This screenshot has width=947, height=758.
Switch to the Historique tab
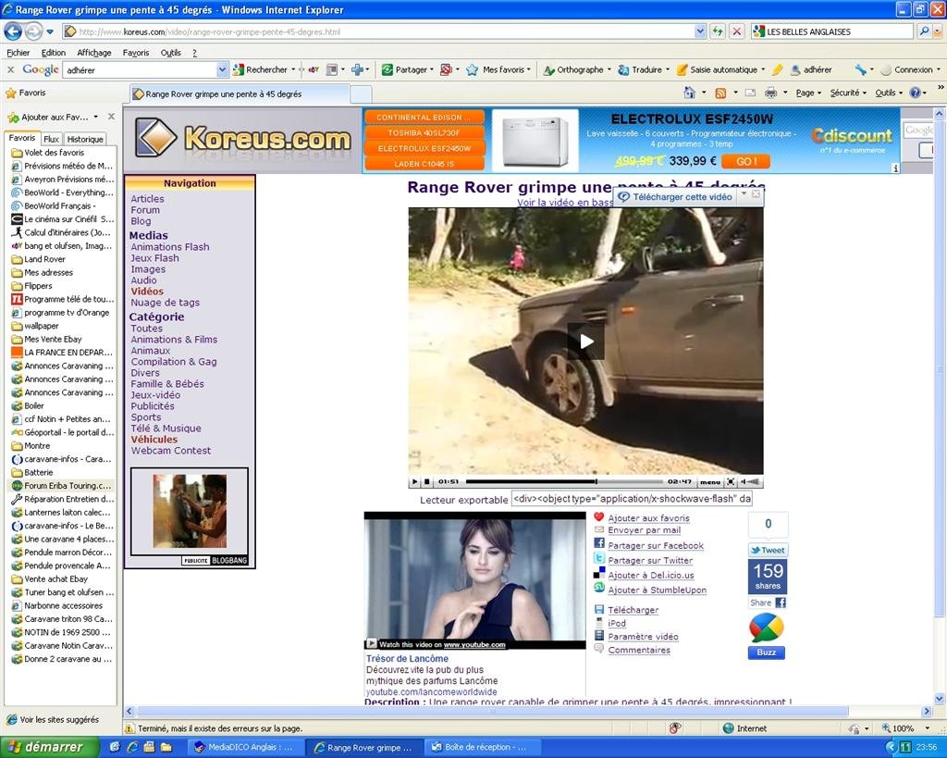pyautogui.click(x=84, y=139)
